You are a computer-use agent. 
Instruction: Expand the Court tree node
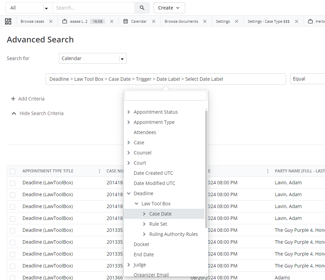[x=129, y=163]
